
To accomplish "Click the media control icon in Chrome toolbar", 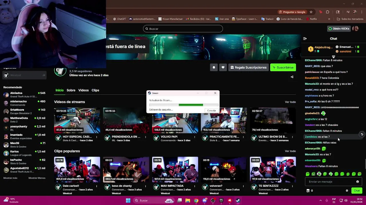I will pyautogui.click(x=348, y=12).
